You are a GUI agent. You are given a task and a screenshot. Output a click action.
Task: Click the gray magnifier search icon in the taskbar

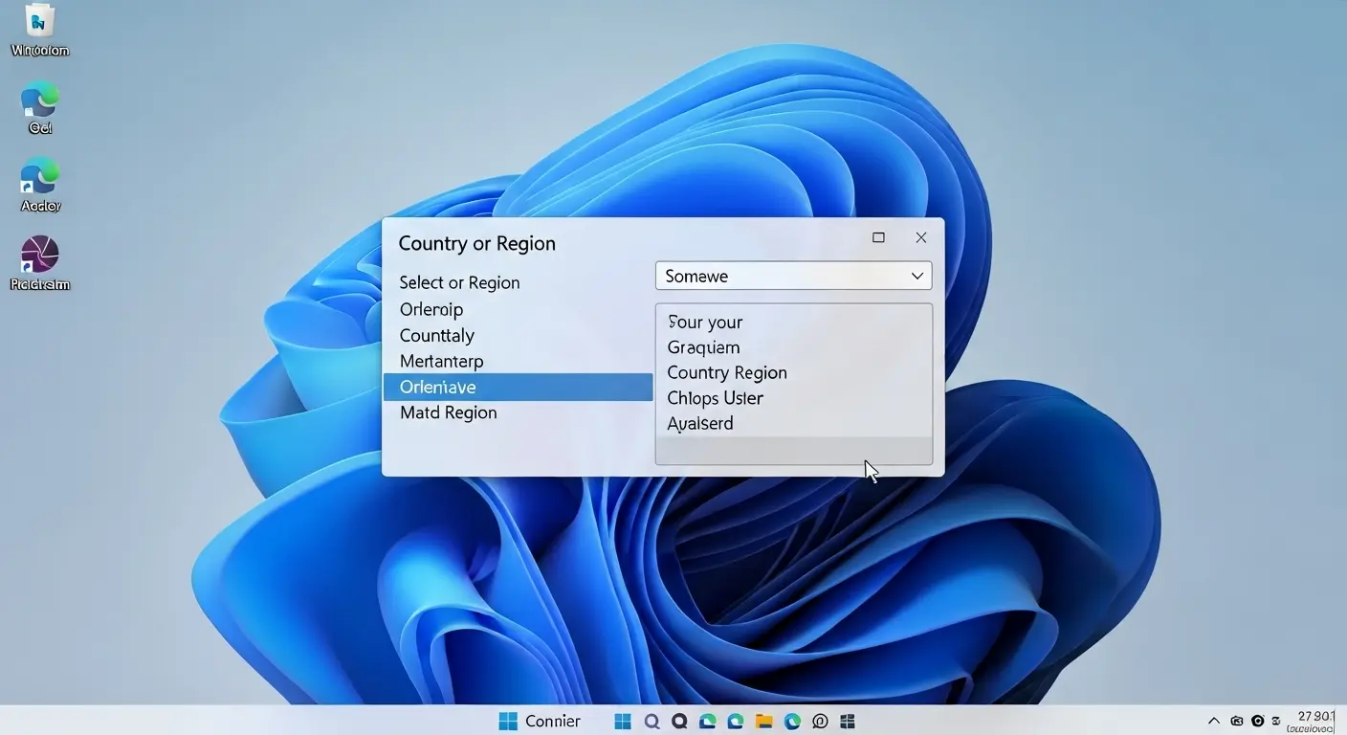(651, 722)
